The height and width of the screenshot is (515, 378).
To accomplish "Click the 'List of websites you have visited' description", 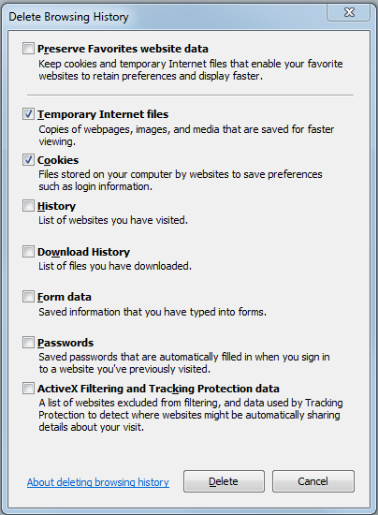I will 113,220.
